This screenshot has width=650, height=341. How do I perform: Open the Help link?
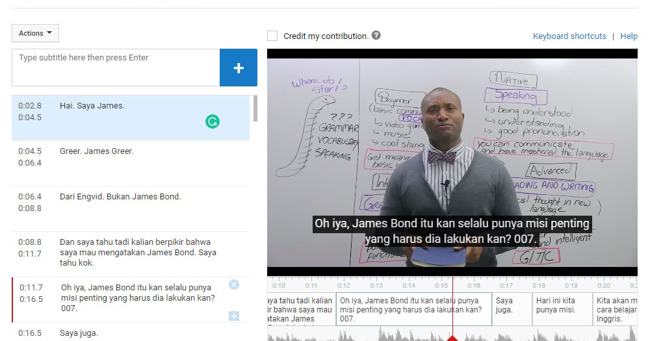click(x=629, y=36)
